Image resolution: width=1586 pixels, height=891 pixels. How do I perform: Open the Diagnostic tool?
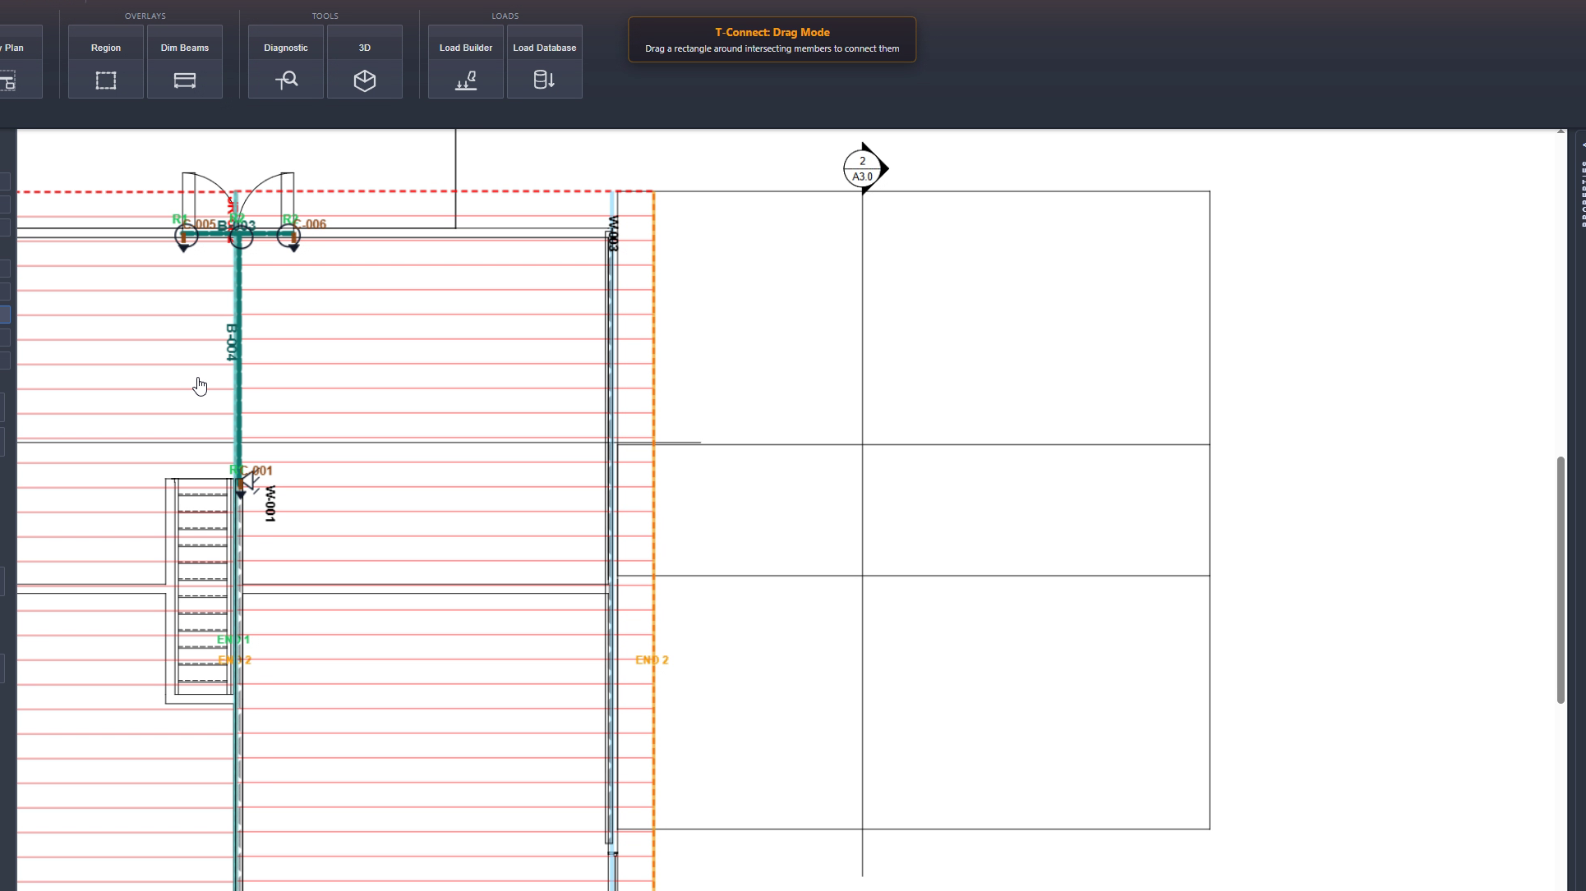[286, 62]
